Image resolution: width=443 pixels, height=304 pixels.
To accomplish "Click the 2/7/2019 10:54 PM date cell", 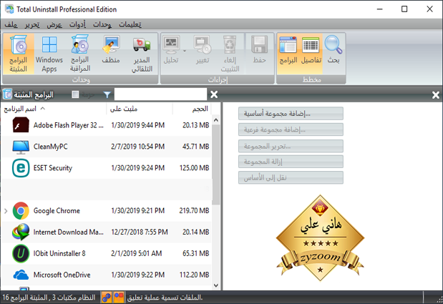I will (138, 147).
